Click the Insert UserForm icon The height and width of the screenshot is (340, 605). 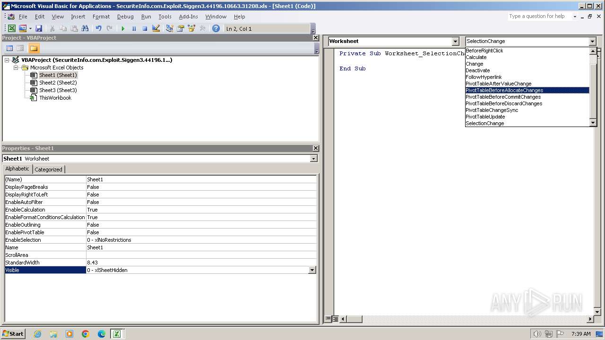(x=22, y=28)
